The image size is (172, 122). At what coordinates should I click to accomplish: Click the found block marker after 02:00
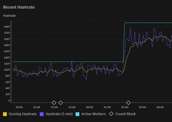128,103
